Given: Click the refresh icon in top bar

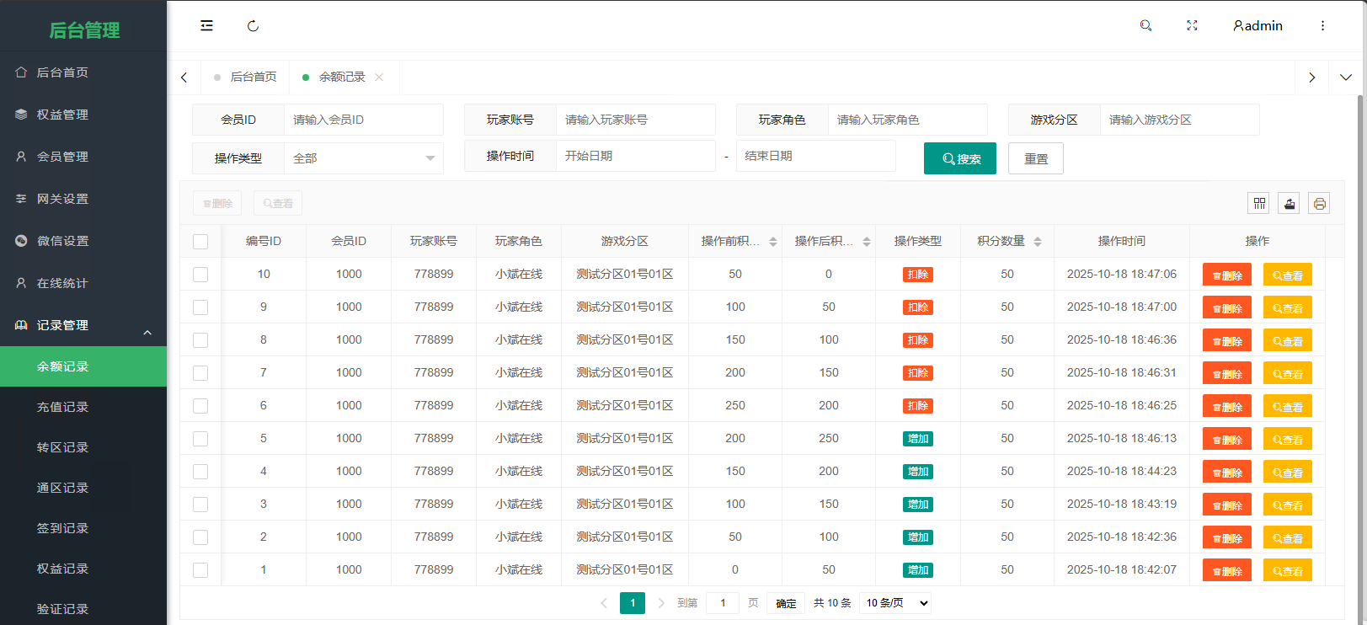Looking at the screenshot, I should pos(253,26).
